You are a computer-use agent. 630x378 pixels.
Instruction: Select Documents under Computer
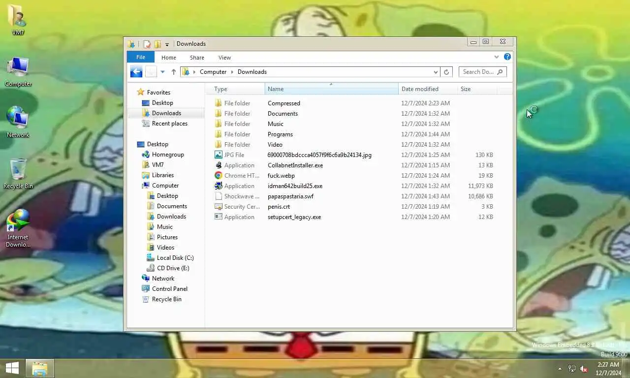tap(172, 206)
